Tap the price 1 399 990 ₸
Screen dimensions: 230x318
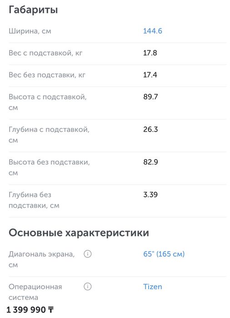[30, 310]
